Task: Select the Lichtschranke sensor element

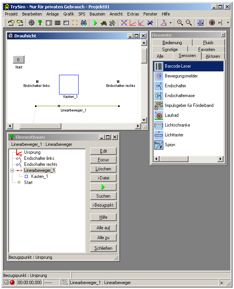Action: (x=177, y=125)
